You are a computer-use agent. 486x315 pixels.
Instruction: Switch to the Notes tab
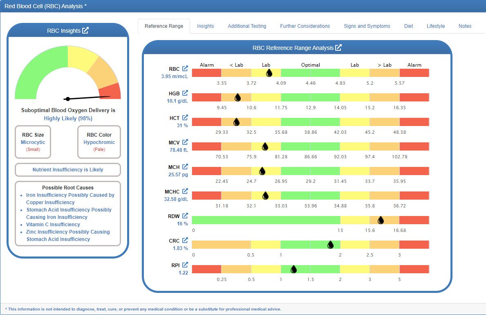pos(465,26)
